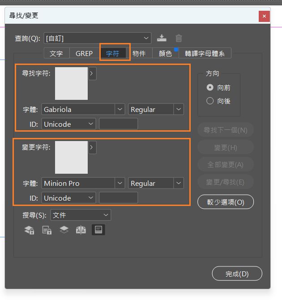Click the 全部變更(A) button
The width and height of the screenshot is (282, 300).
coord(226,165)
